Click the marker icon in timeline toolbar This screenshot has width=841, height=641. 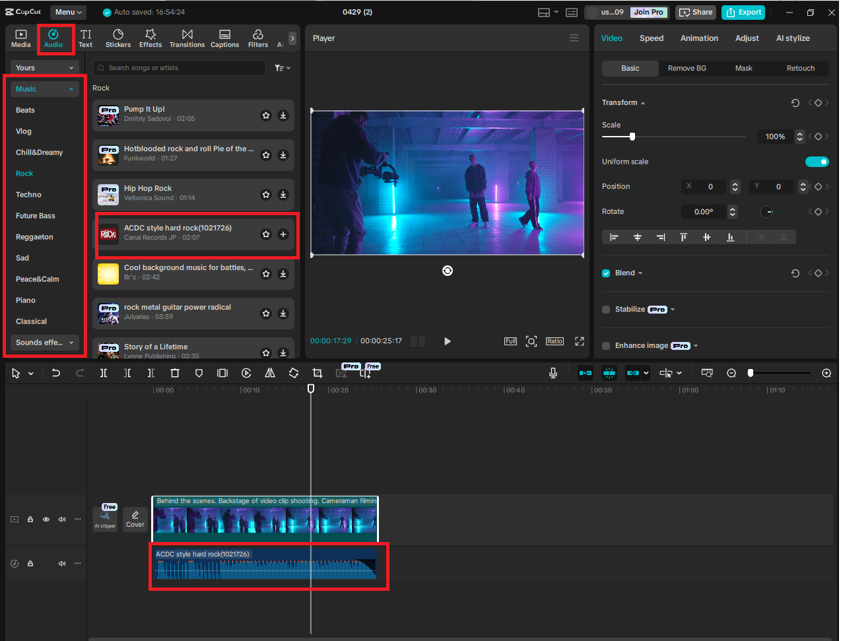coord(199,373)
